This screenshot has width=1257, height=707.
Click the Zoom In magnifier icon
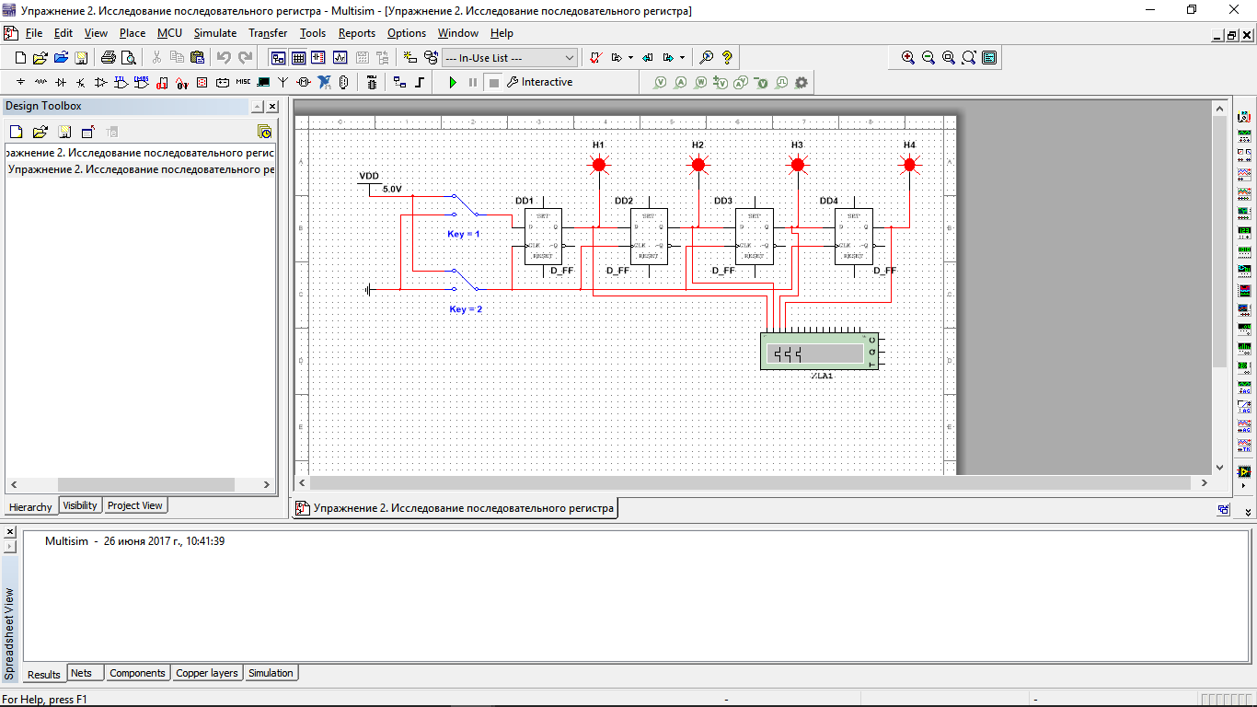(x=908, y=57)
